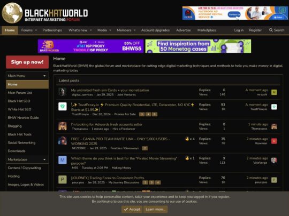The height and width of the screenshot is (216, 289).
Task: Open Joint Ventures category link
Action: [x=127, y=95]
